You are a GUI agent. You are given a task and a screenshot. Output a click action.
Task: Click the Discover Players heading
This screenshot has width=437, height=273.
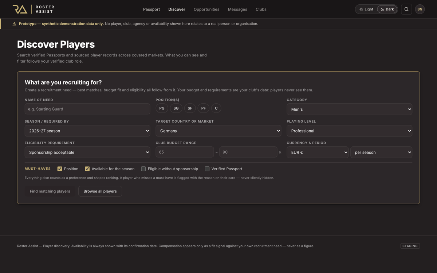click(56, 44)
